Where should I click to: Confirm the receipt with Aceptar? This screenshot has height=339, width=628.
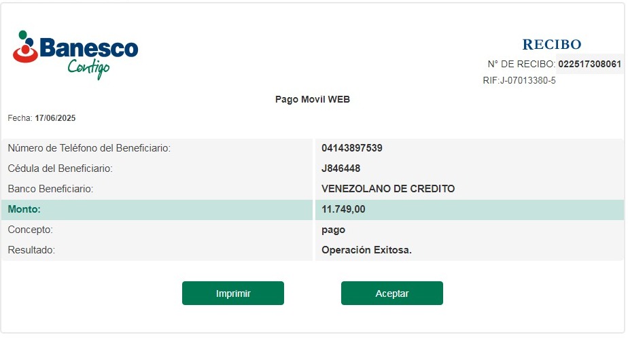[391, 293]
